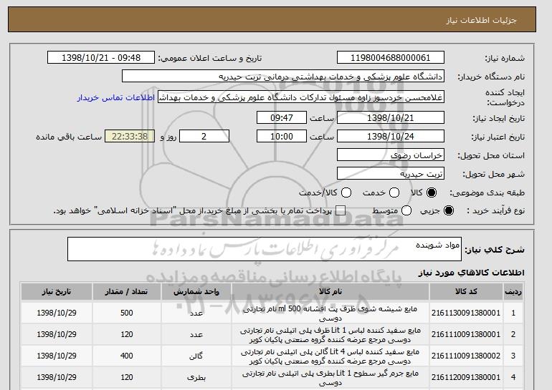552x390 pixels.
Task: Click the 10:00 validity time field
Action: 282,137
